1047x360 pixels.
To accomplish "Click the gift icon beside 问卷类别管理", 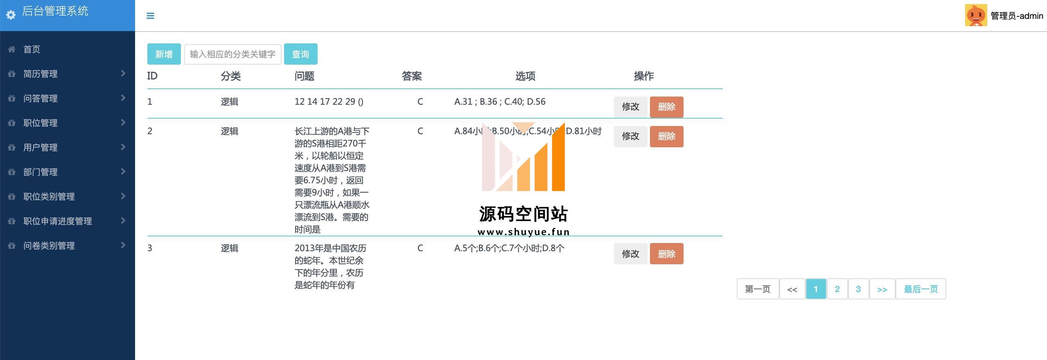I will [11, 246].
